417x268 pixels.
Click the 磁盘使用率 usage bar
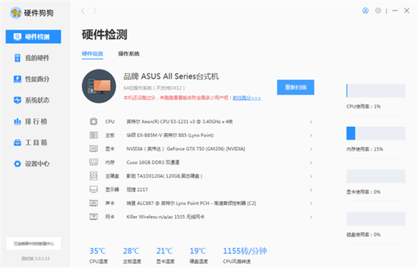(376, 219)
